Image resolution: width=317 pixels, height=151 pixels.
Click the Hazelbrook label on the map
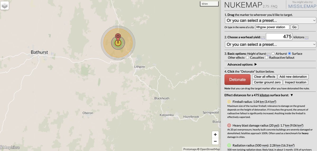[x=191, y=116]
